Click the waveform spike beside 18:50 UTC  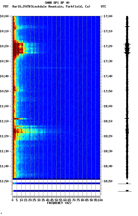pos(125,183)
